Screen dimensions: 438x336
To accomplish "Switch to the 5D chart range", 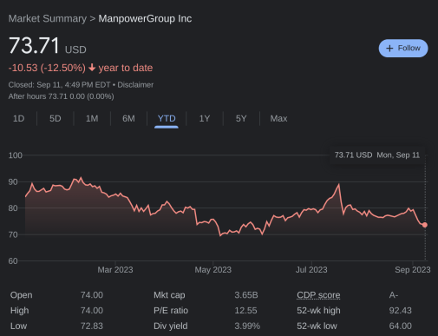I will (x=56, y=118).
